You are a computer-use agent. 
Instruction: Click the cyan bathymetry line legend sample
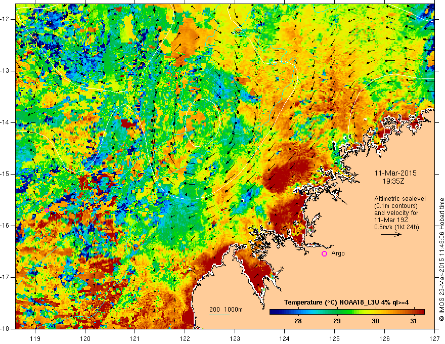click(x=219, y=315)
